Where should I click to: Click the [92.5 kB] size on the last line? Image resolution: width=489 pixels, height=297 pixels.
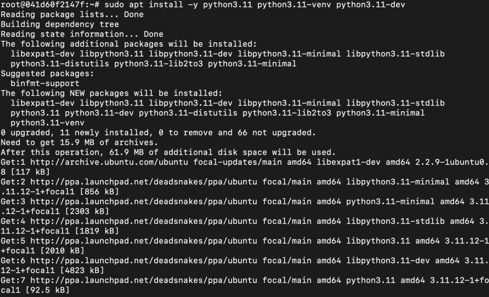click(47, 290)
